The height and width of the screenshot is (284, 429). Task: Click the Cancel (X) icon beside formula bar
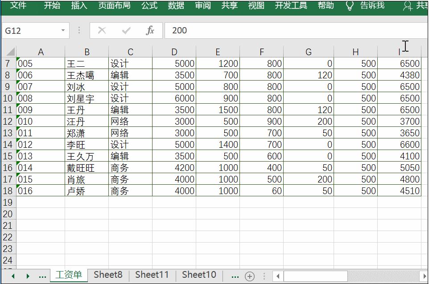[x=102, y=30]
